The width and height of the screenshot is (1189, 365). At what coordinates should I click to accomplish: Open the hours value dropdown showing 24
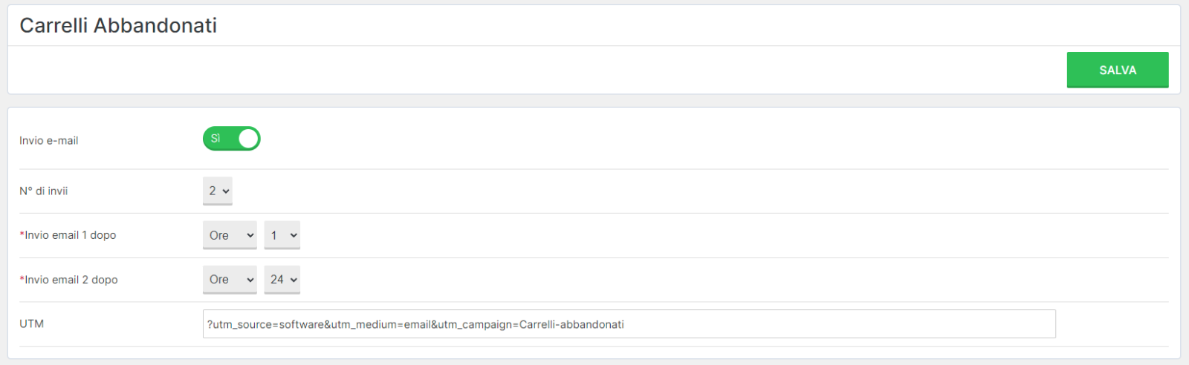(282, 280)
